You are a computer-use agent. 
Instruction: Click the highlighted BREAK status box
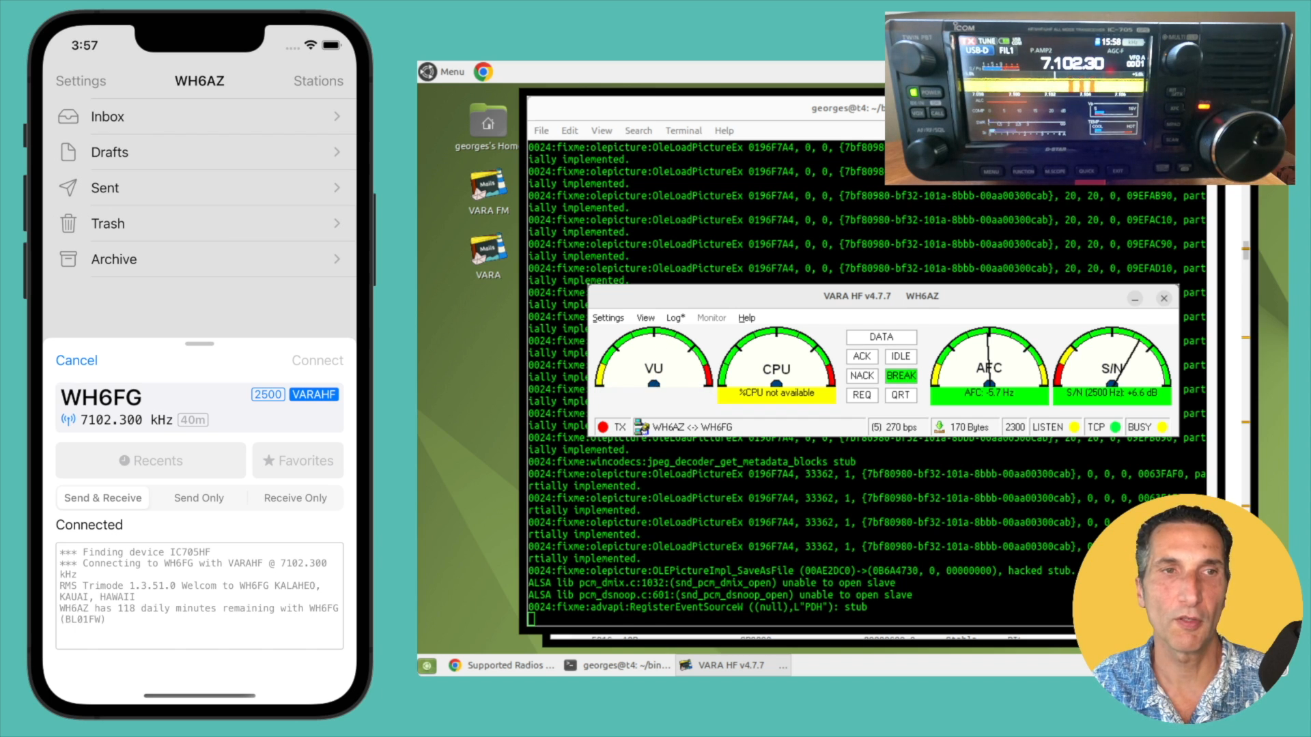click(901, 376)
